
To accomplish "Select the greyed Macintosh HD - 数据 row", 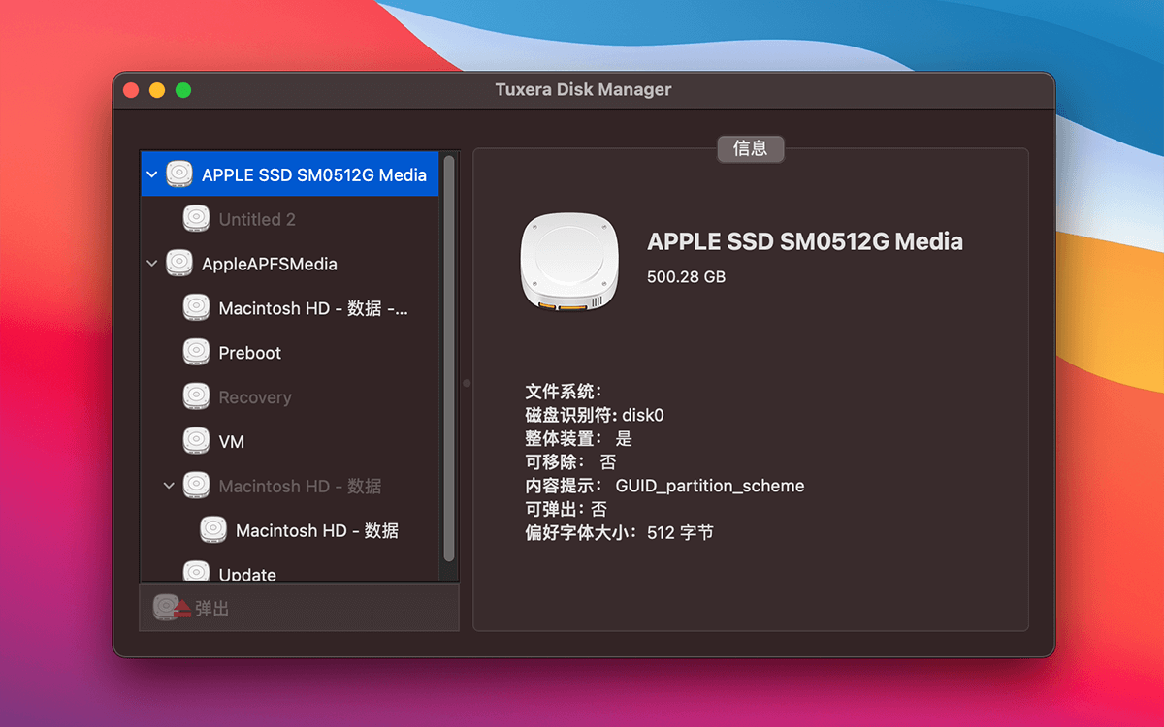I will pos(290,486).
